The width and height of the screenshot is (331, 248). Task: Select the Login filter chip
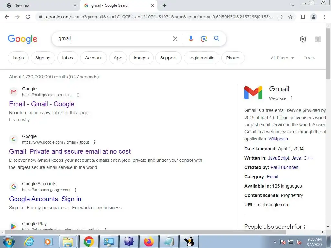pos(18,58)
